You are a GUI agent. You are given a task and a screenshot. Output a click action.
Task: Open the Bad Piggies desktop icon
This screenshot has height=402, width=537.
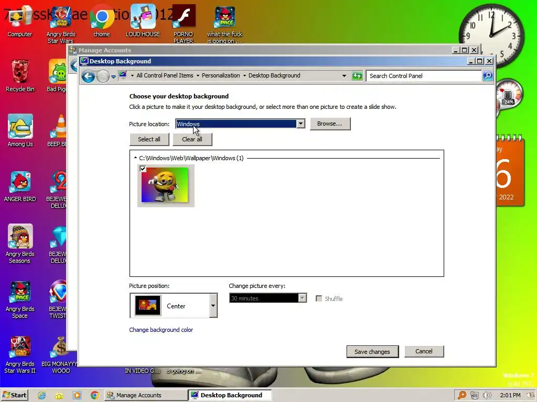[x=57, y=76]
